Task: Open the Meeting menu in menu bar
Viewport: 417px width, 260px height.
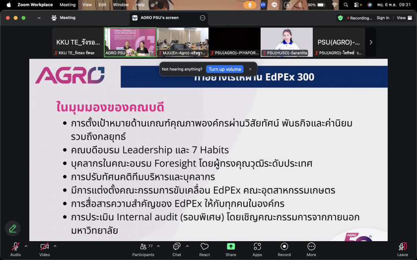Action: point(68,4)
